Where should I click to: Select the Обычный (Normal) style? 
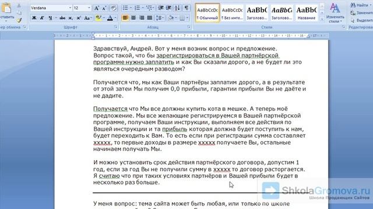tap(207, 13)
